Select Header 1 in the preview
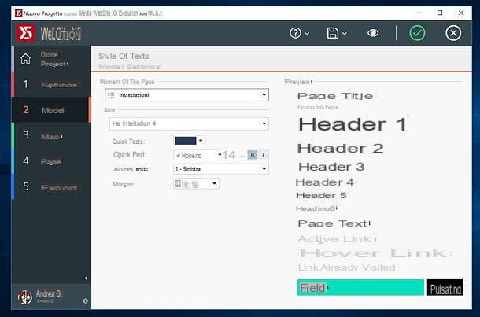 point(353,124)
